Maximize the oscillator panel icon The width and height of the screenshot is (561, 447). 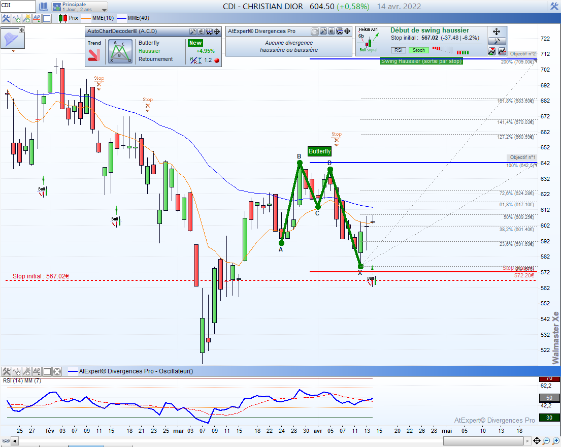pyautogui.click(x=47, y=371)
